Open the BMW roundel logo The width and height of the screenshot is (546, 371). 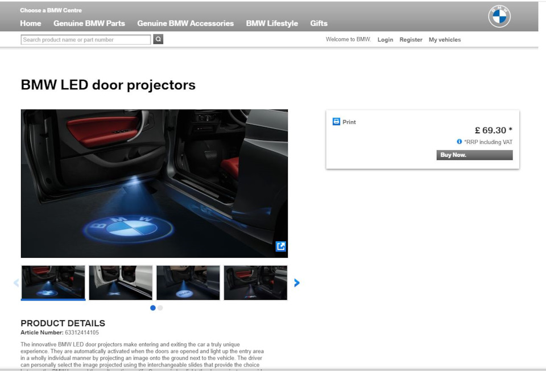coord(499,17)
